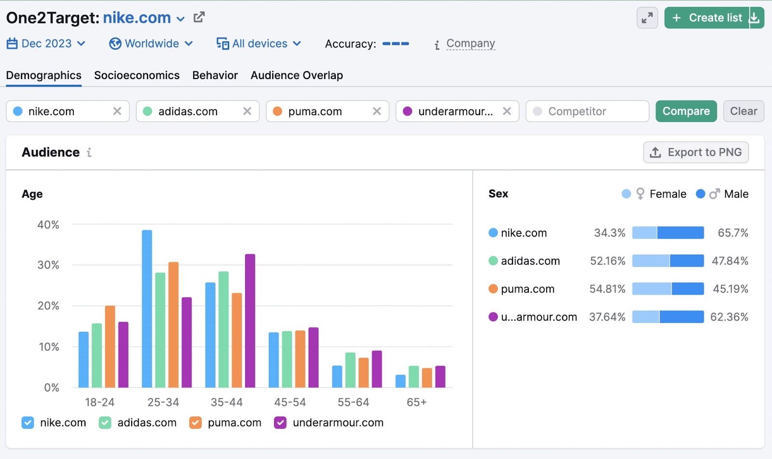Toggle the puma.com legend checkbox
The width and height of the screenshot is (772, 459).
click(x=195, y=422)
